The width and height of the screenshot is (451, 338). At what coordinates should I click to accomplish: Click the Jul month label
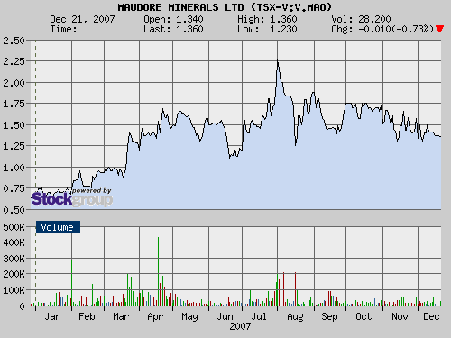[259, 316]
